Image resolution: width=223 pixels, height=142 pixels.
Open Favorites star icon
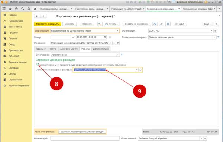coord(10,9)
